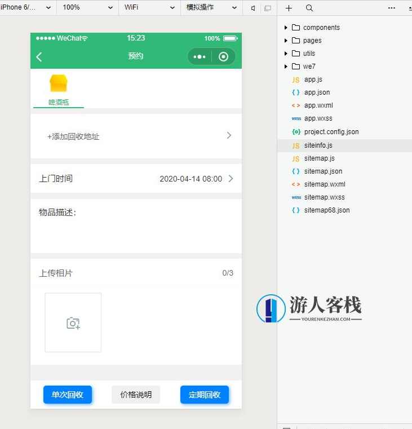Tap the camera upload photo box
The width and height of the screenshot is (412, 429).
[73, 322]
